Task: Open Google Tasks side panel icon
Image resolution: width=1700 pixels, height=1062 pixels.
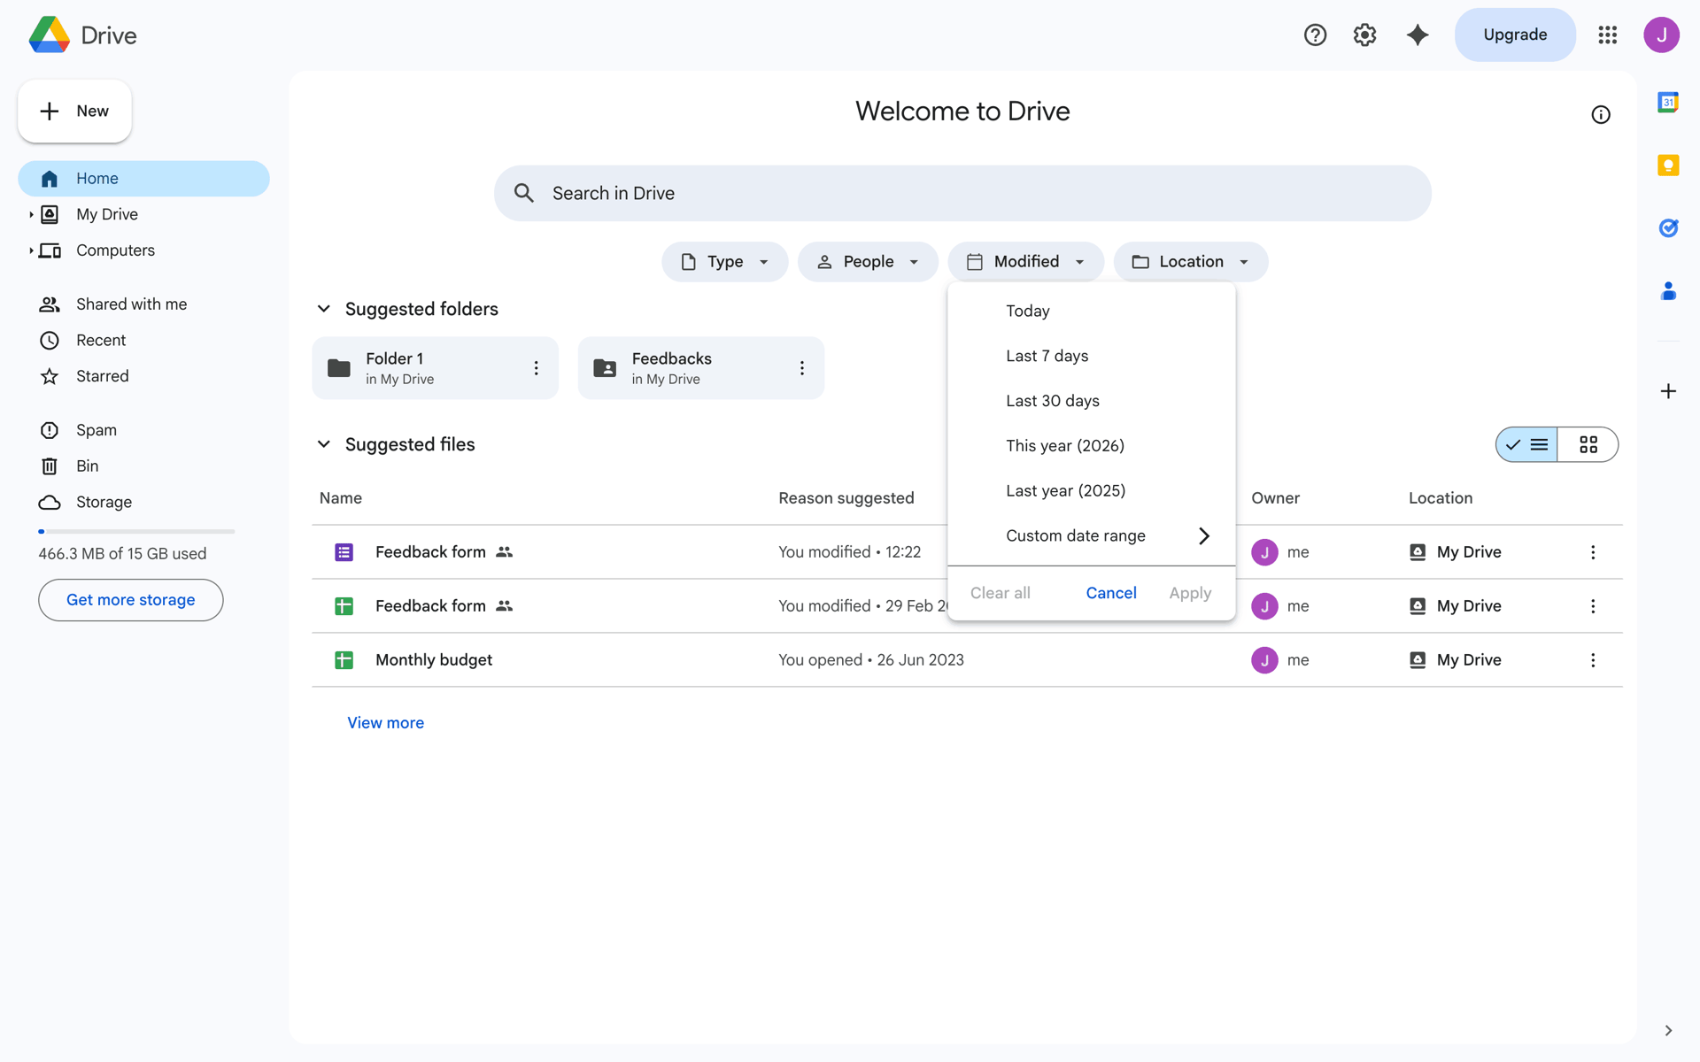Action: [1668, 227]
